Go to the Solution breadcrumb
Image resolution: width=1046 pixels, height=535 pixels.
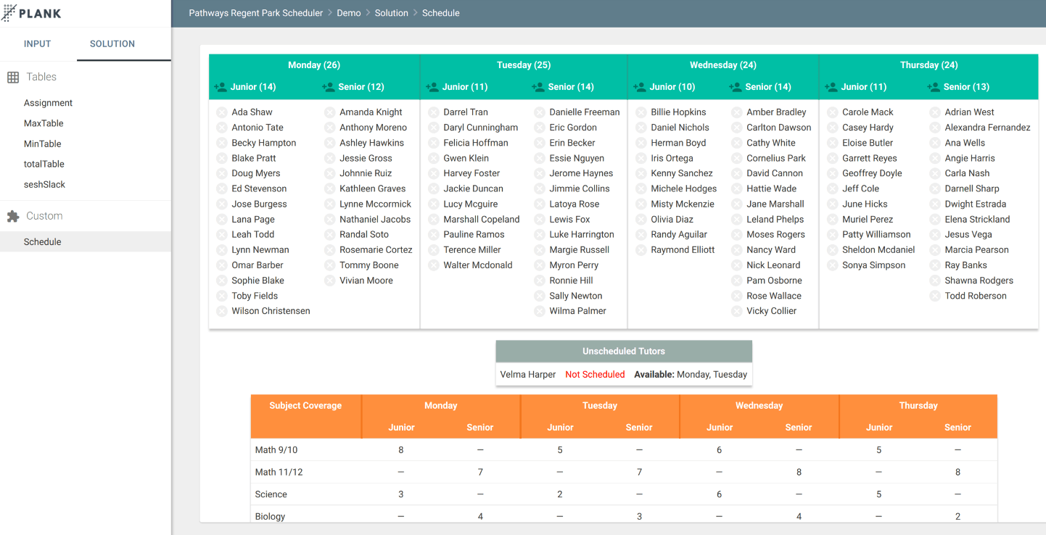coord(392,13)
